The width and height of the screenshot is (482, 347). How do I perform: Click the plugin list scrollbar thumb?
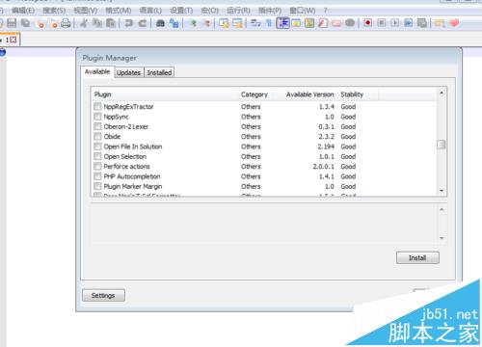click(x=442, y=145)
